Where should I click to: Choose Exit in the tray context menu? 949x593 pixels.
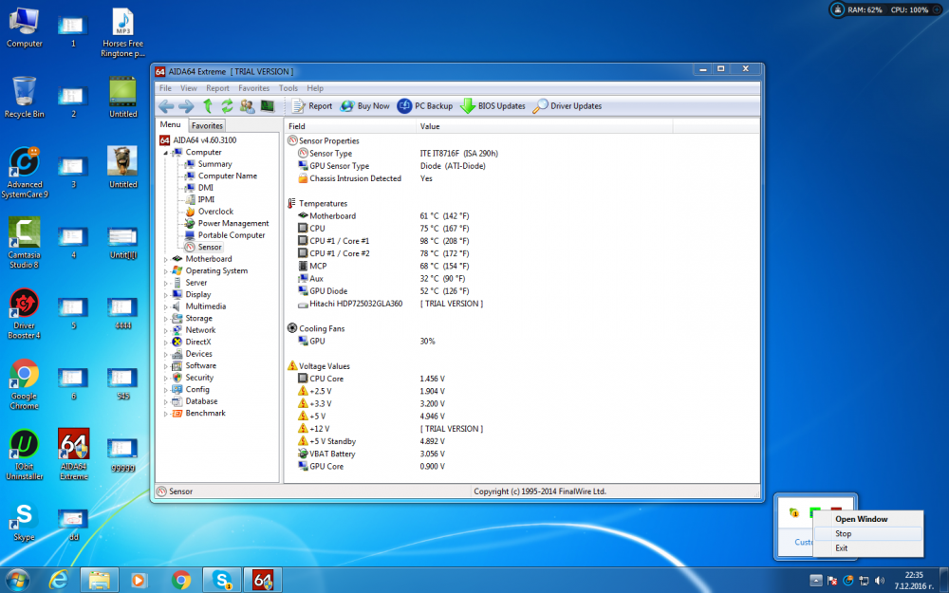868,548
